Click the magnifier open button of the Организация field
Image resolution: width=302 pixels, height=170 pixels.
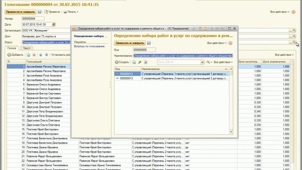click(x=294, y=30)
